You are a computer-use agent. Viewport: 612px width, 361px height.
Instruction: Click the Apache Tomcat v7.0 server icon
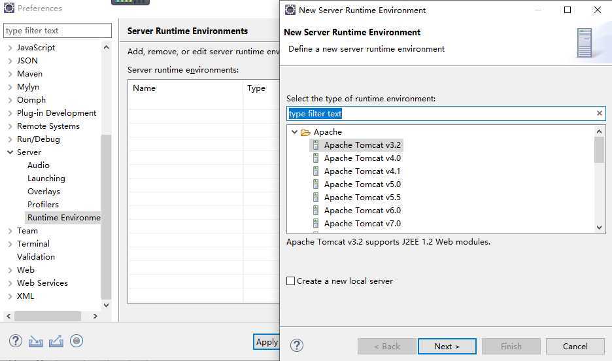tap(316, 224)
